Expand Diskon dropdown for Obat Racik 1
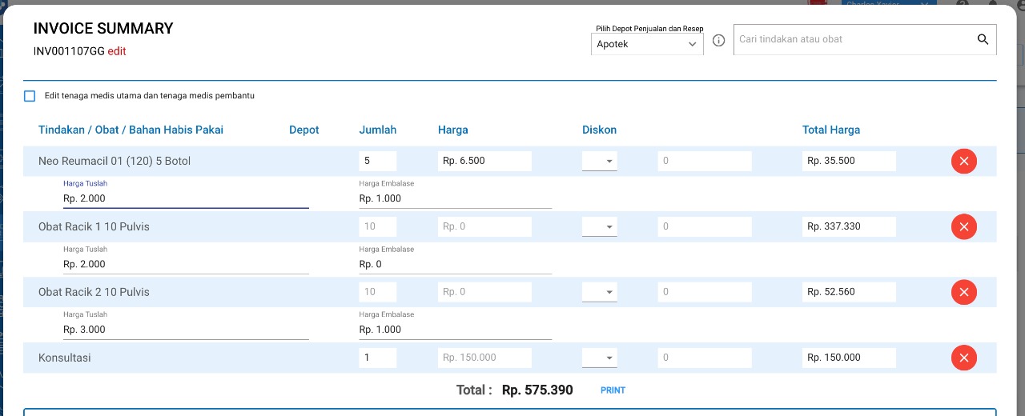1025x416 pixels. pyautogui.click(x=600, y=226)
